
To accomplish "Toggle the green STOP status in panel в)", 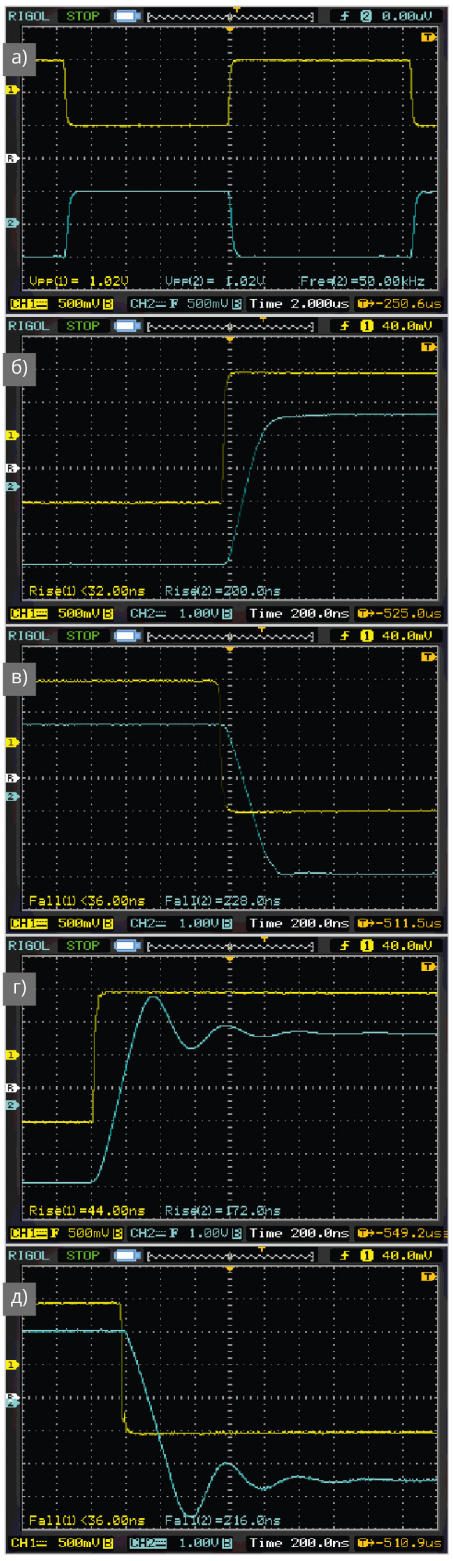I will click(x=83, y=636).
